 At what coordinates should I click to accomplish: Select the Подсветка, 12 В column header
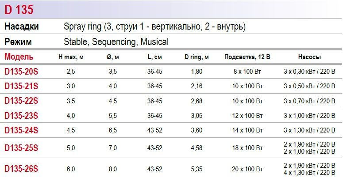(247, 57)
